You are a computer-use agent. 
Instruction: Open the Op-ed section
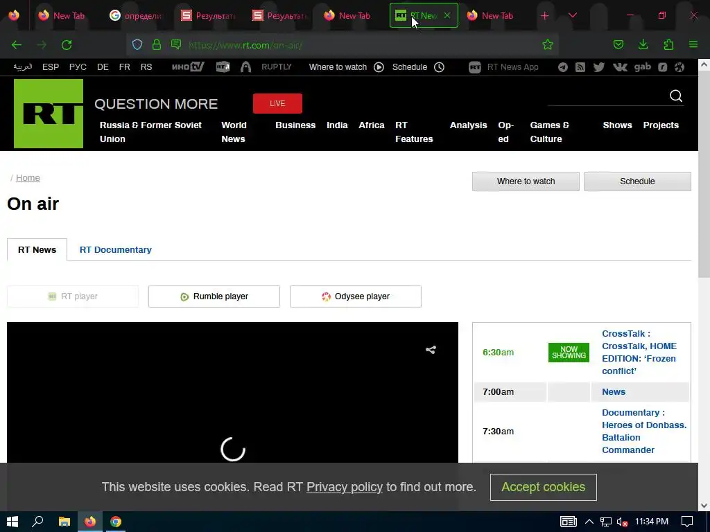coord(505,132)
